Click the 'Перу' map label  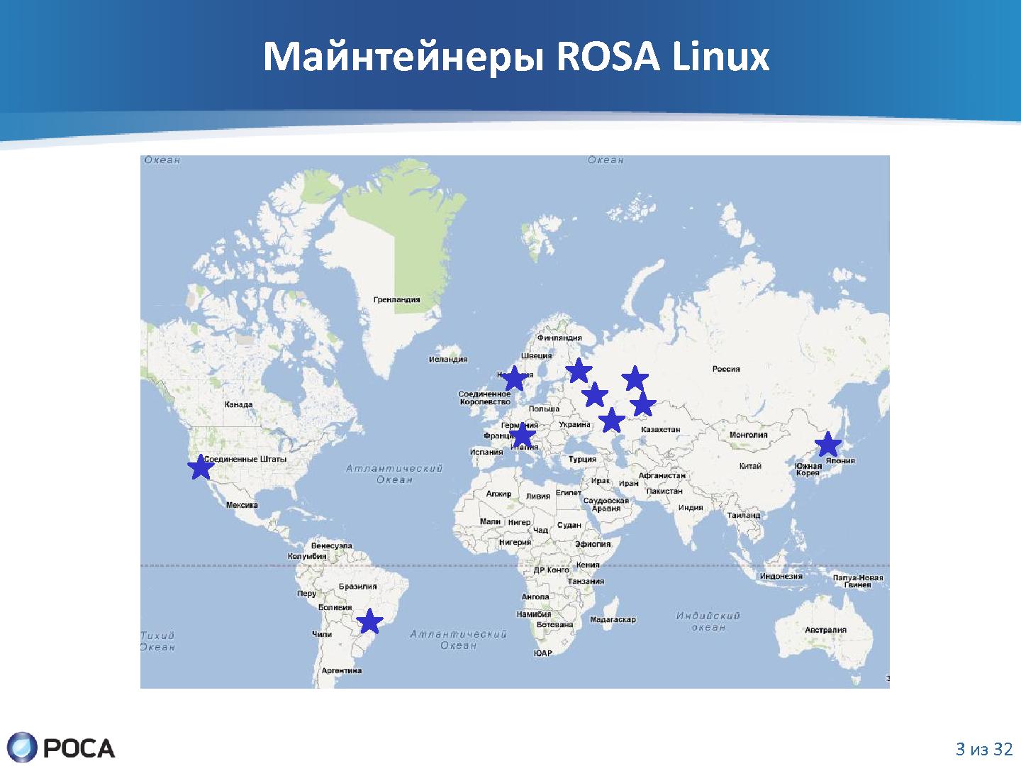tap(307, 594)
